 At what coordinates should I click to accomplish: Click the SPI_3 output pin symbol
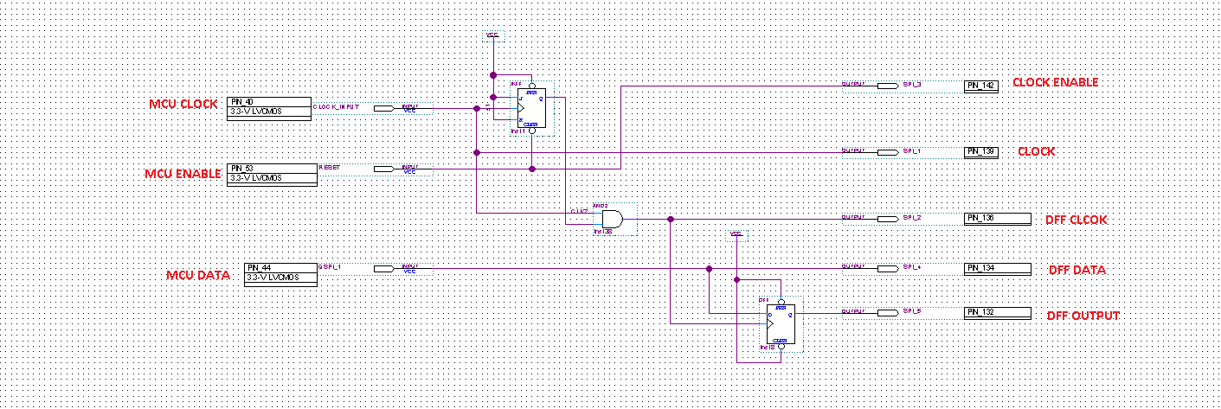point(887,86)
